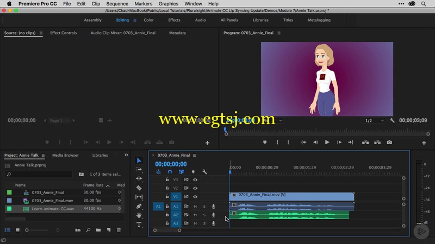Screen dimensions: 435x244
Task: Select the Track Select Forward tool
Action: coord(139,169)
